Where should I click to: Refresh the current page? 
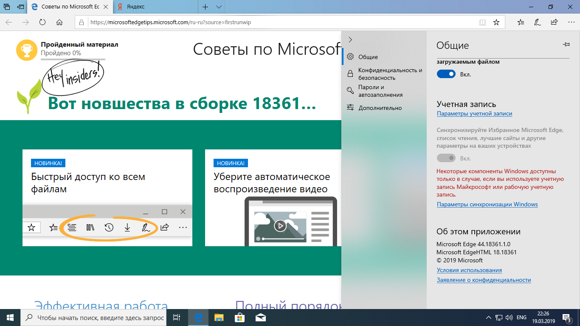point(42,22)
